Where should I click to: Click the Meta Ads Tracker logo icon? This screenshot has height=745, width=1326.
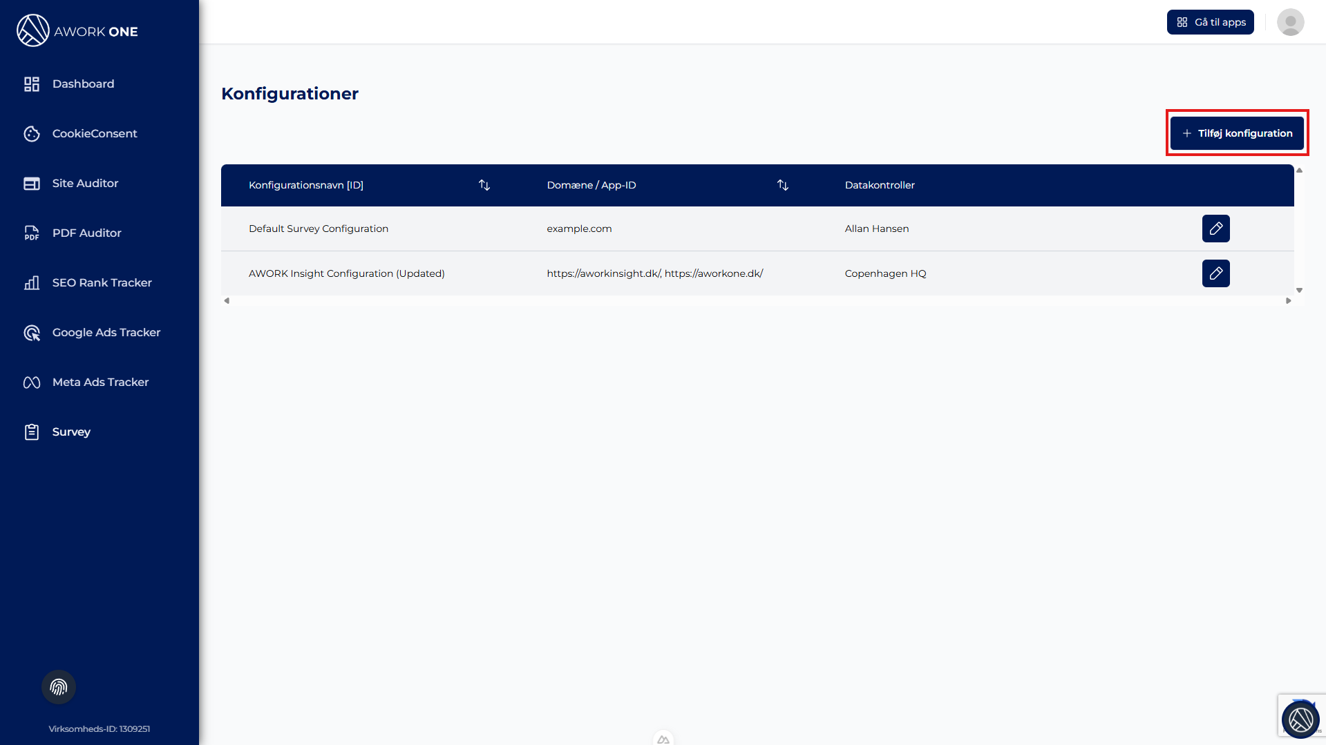32,382
